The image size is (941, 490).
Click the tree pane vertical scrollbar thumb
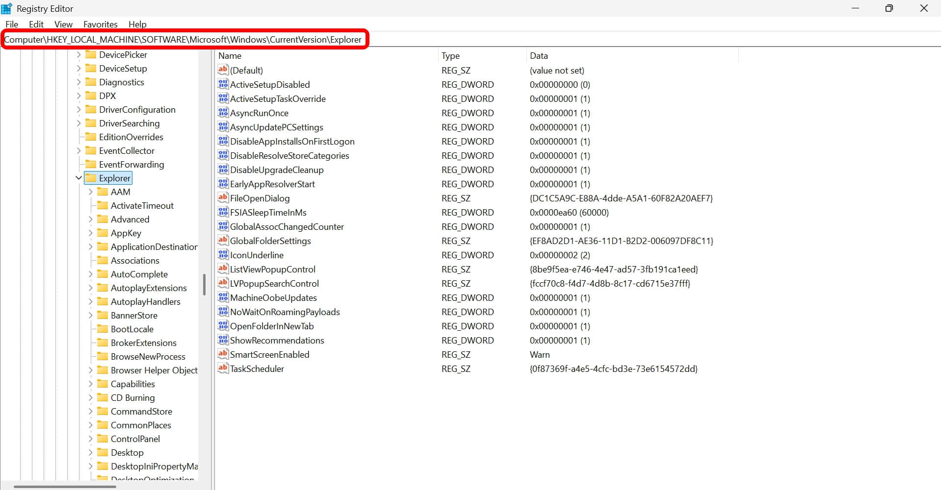tap(204, 285)
